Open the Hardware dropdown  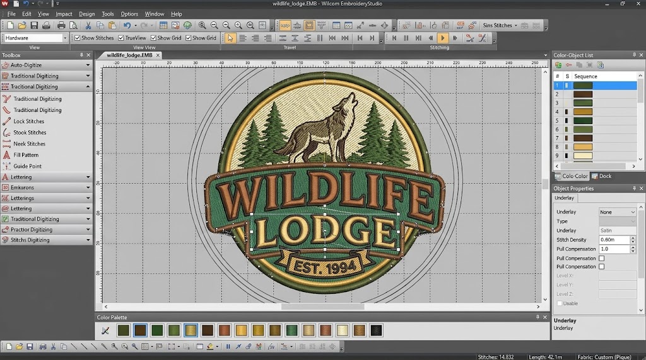(65, 38)
